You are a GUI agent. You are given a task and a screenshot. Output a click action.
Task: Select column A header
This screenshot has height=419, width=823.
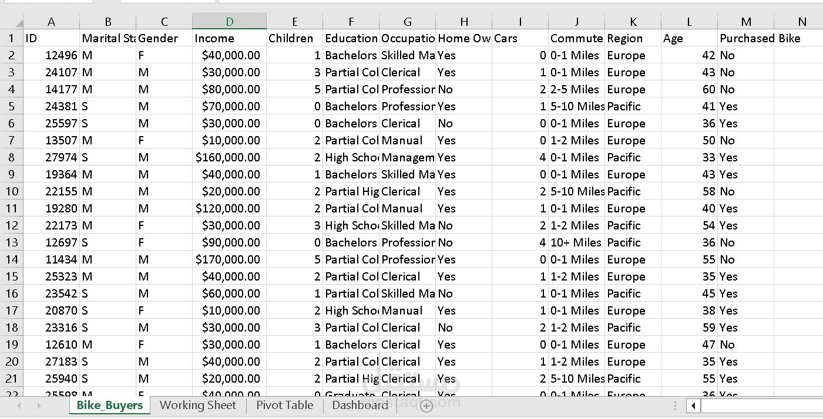(52, 22)
